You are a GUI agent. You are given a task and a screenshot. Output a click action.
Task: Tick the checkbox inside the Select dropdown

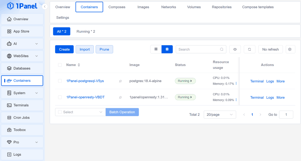[60, 112]
